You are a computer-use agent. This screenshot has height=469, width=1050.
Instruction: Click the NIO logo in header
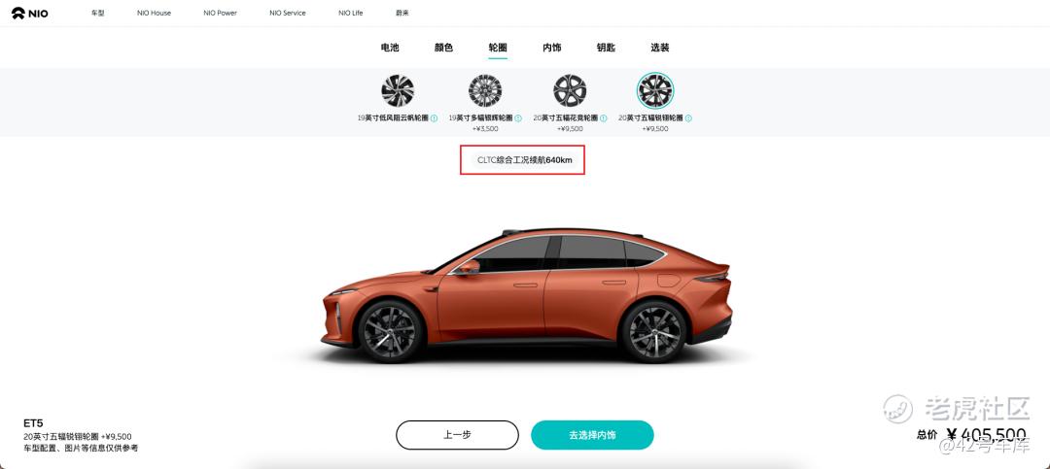point(29,13)
